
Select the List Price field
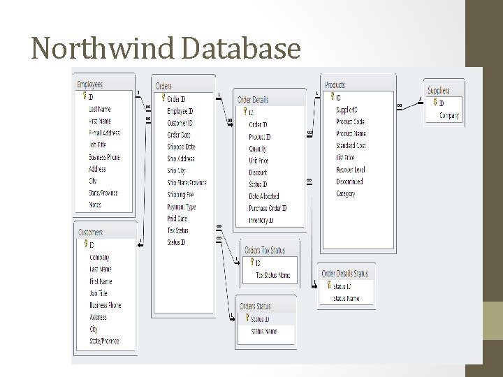coord(345,157)
